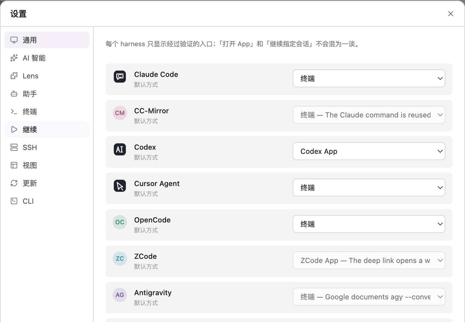Click the CM avatar for CC-Mirror
The image size is (465, 322).
(120, 113)
